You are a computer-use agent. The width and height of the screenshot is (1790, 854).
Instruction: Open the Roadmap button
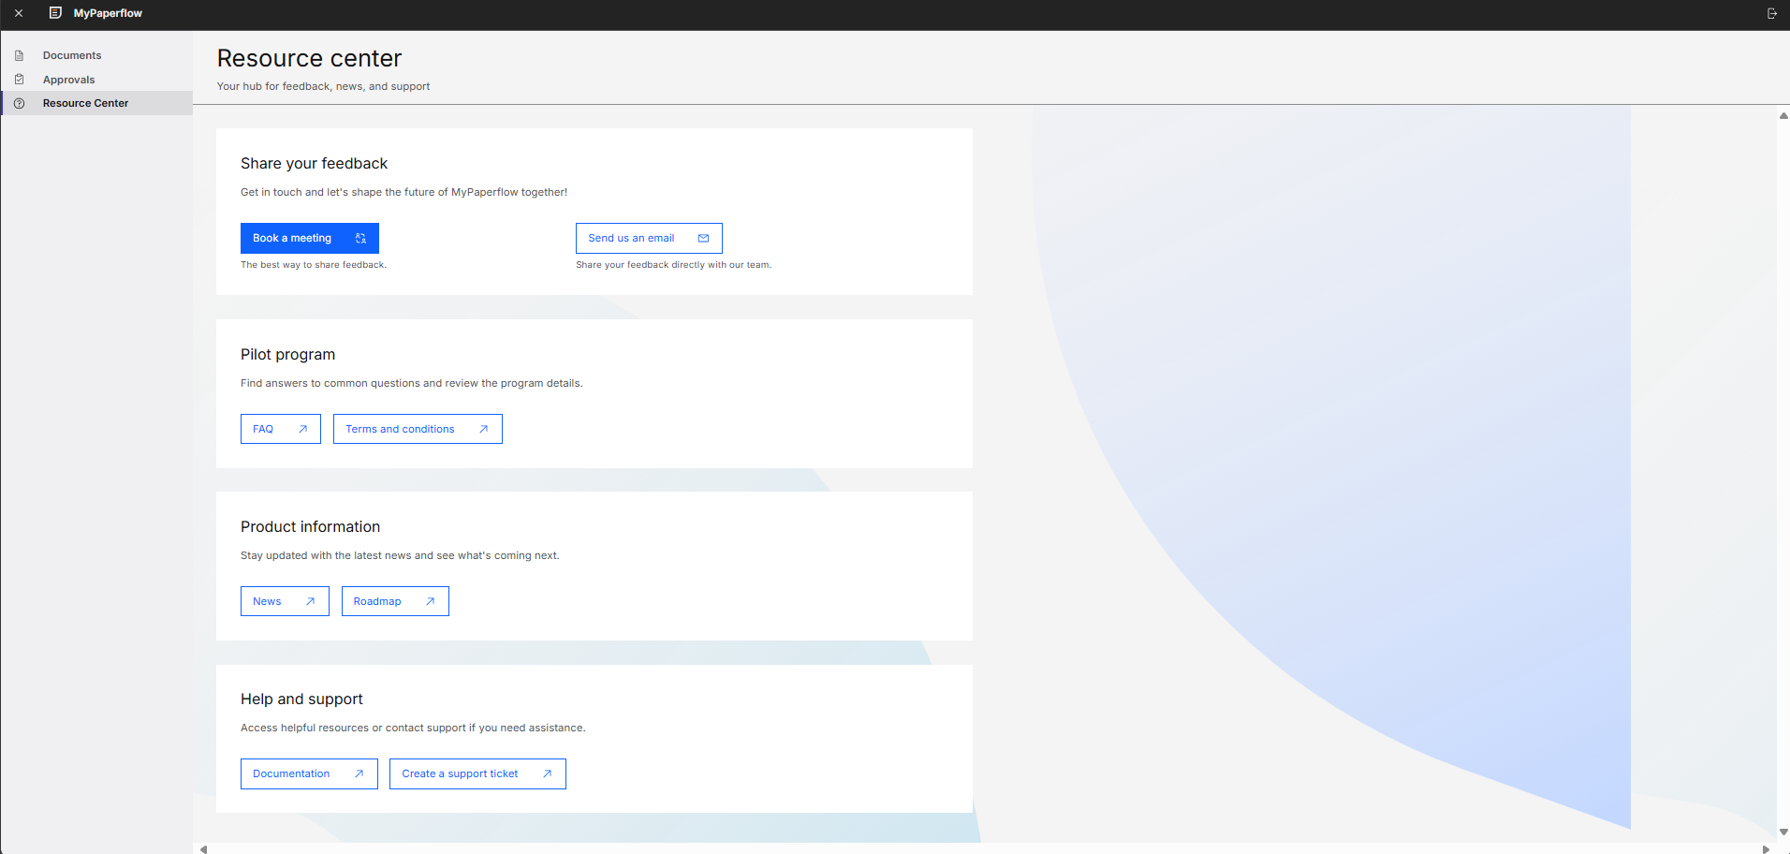395,601
